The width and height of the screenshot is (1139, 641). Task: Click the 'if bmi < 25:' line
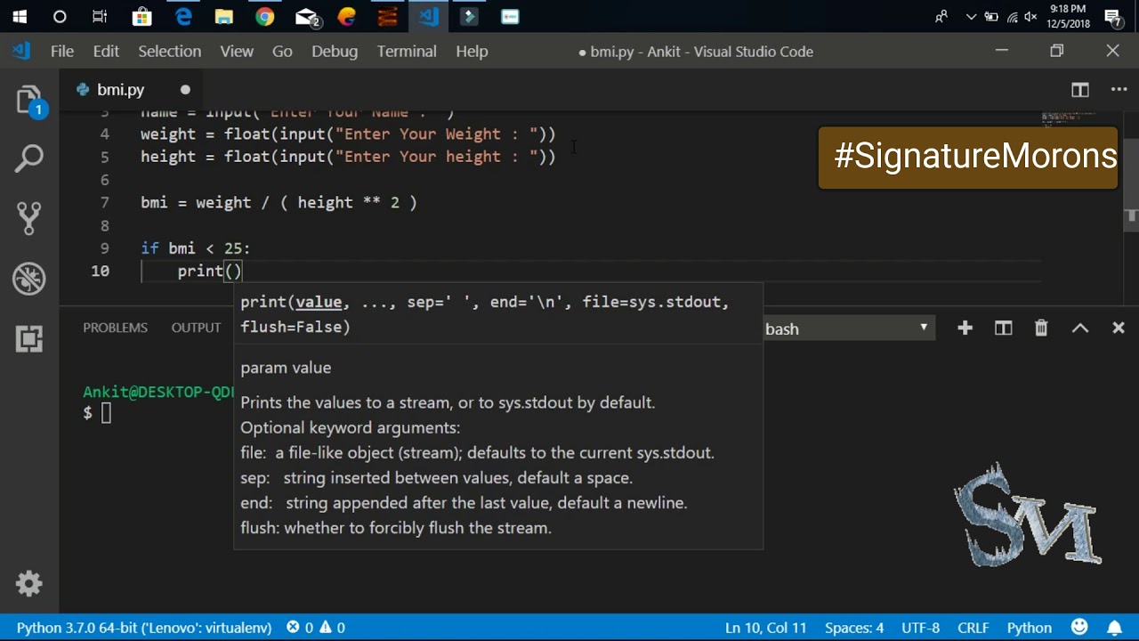pyautogui.click(x=196, y=248)
